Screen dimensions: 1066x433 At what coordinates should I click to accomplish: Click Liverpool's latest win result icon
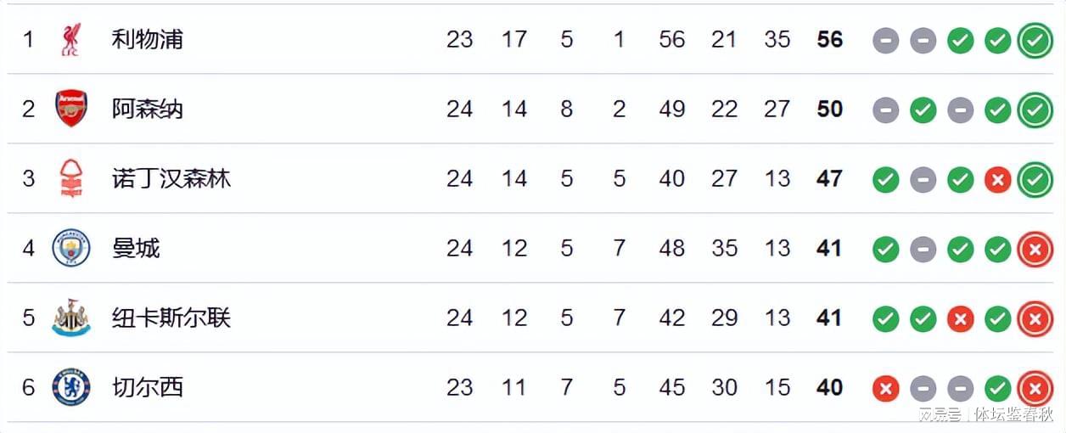click(1035, 40)
